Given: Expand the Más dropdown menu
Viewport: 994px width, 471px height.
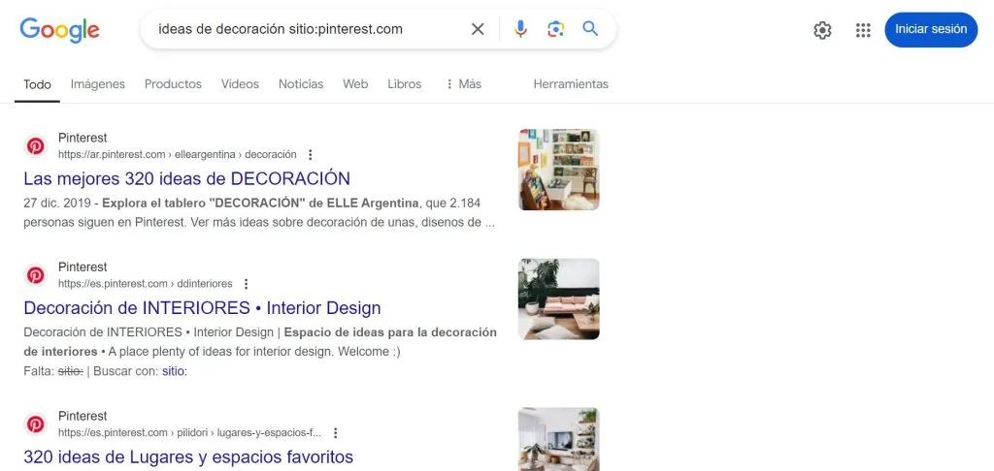Looking at the screenshot, I should tap(463, 83).
